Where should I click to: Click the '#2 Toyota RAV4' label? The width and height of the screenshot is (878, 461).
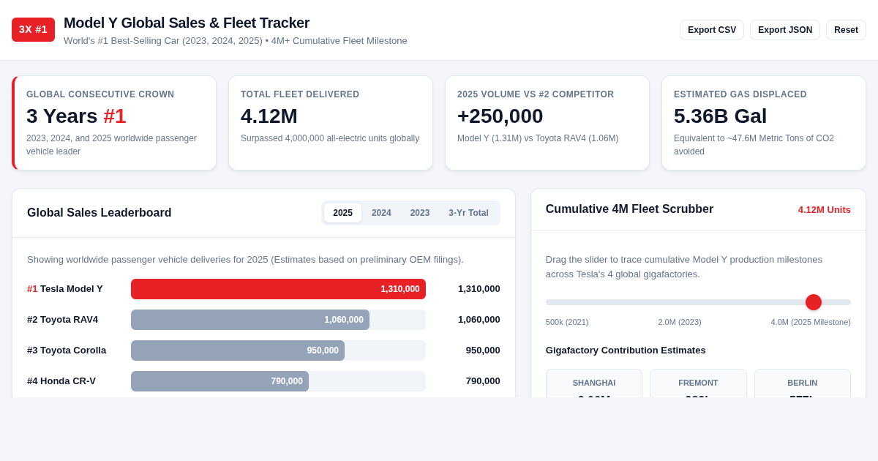[x=63, y=320]
